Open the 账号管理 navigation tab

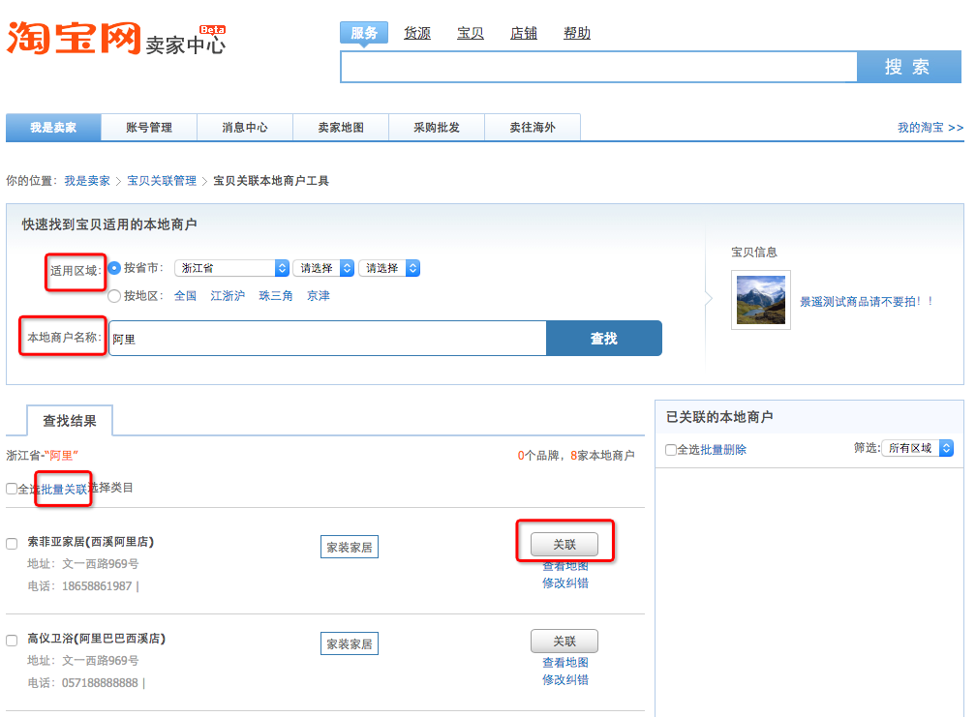pos(149,128)
